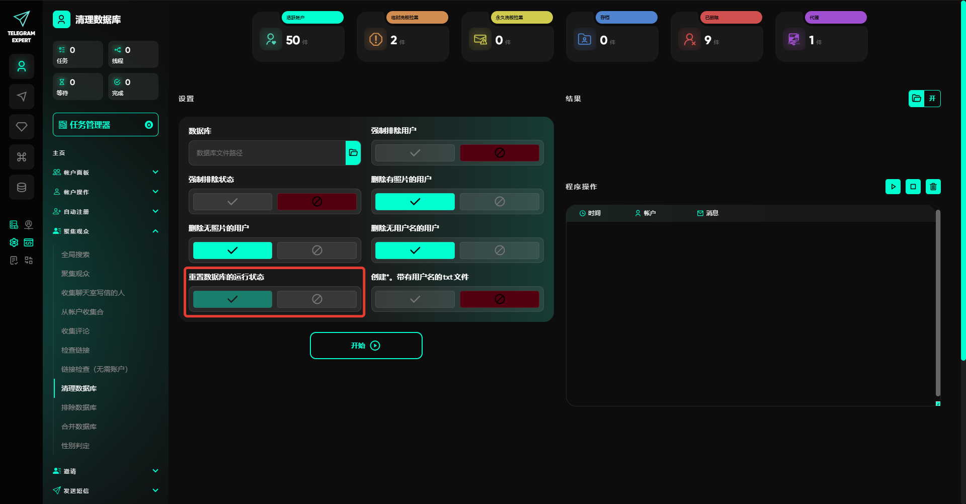Click the diamond icon in left sidebar
966x504 pixels.
22,127
